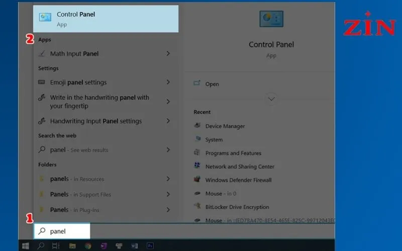Expand more actions with the circular chevron
This screenshot has height=251, width=402.
click(x=271, y=99)
